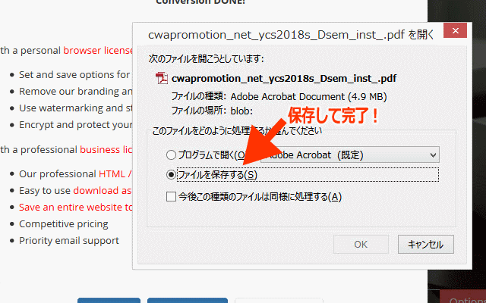Open the browser license link
Image resolution: width=486 pixels, height=303 pixels.
pos(97,51)
